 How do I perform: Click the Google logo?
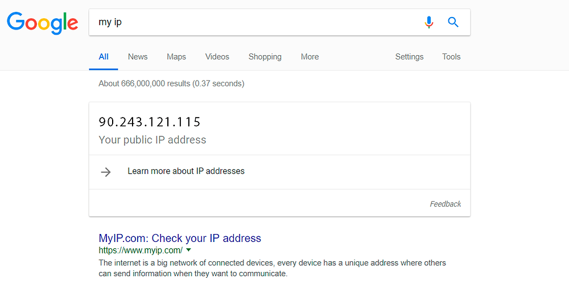43,23
